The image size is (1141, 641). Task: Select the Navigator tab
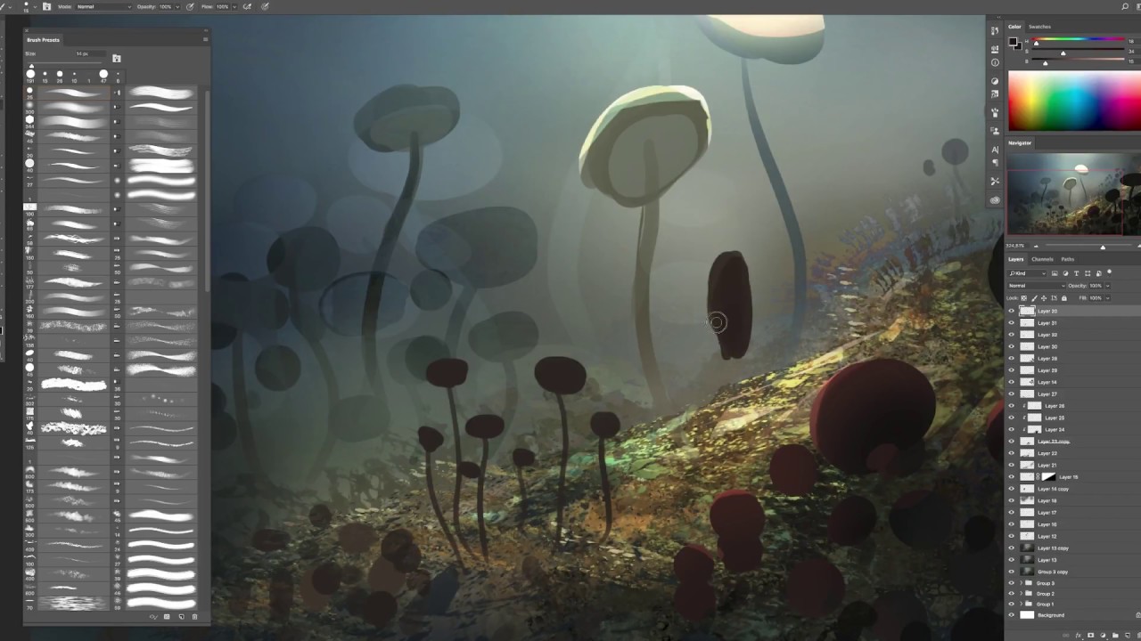pyautogui.click(x=1020, y=143)
